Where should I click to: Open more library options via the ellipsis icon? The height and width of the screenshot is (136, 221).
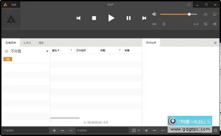click(x=71, y=131)
